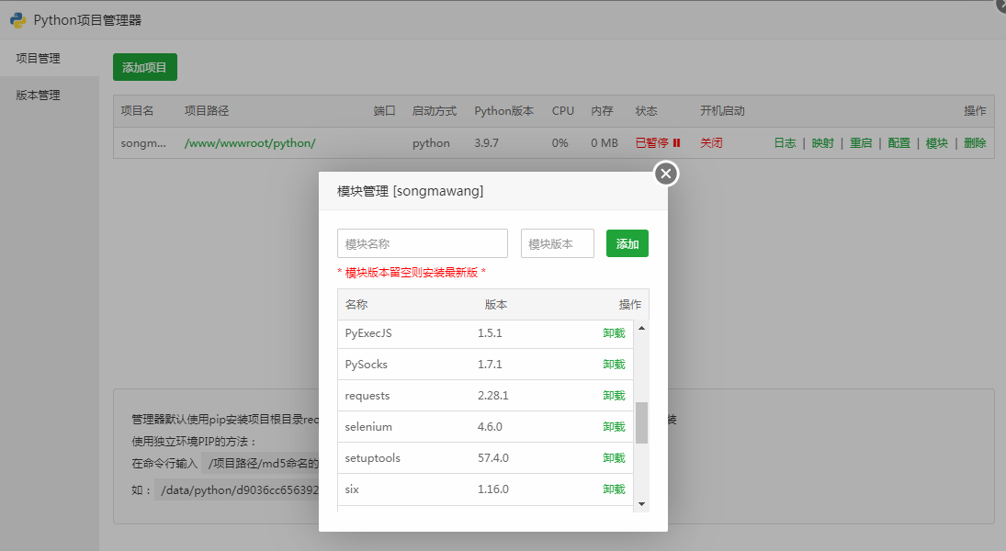
Task: Click the 添加项目 button
Action: (145, 67)
